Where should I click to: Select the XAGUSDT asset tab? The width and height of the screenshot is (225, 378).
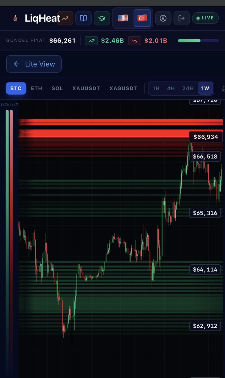coord(123,88)
